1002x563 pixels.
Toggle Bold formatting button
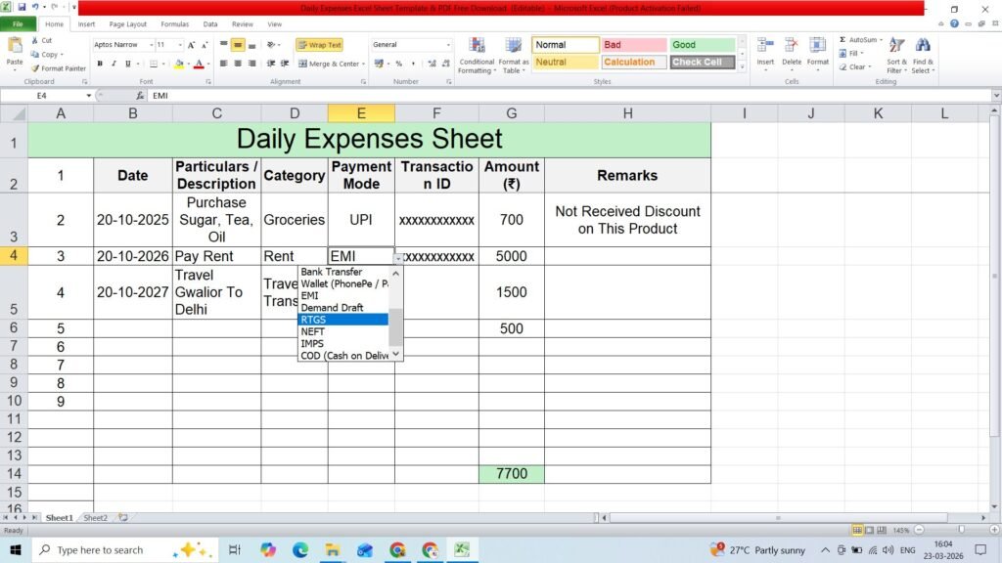tap(100, 64)
